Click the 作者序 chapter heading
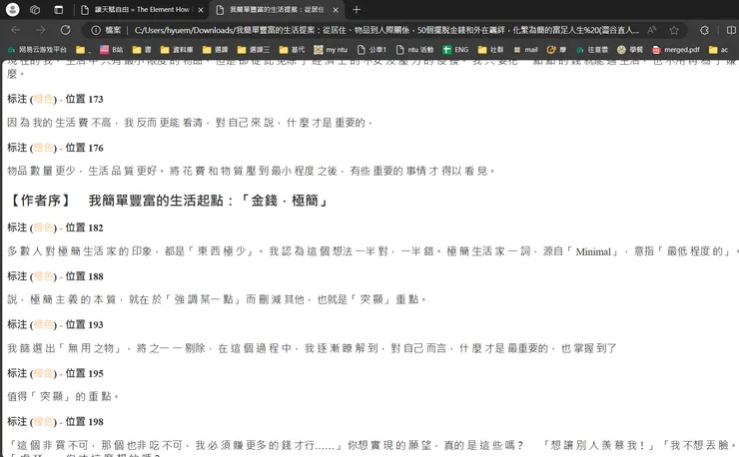739x457 pixels. click(167, 201)
